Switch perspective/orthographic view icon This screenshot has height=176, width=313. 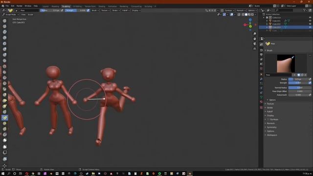click(254, 49)
